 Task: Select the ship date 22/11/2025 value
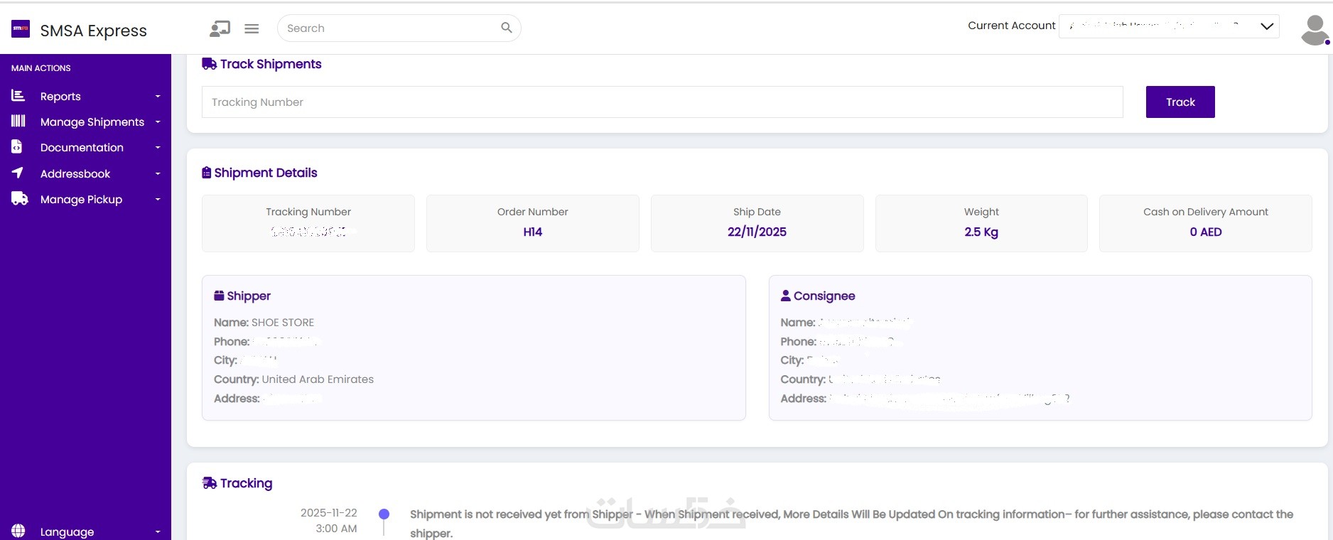757,232
